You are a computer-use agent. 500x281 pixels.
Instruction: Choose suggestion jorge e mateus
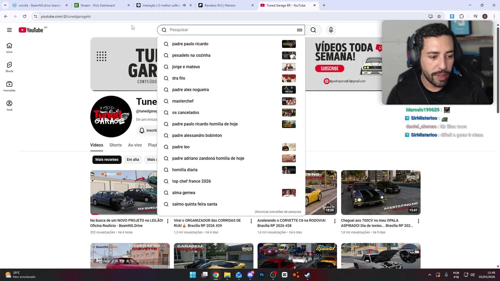click(x=231, y=67)
